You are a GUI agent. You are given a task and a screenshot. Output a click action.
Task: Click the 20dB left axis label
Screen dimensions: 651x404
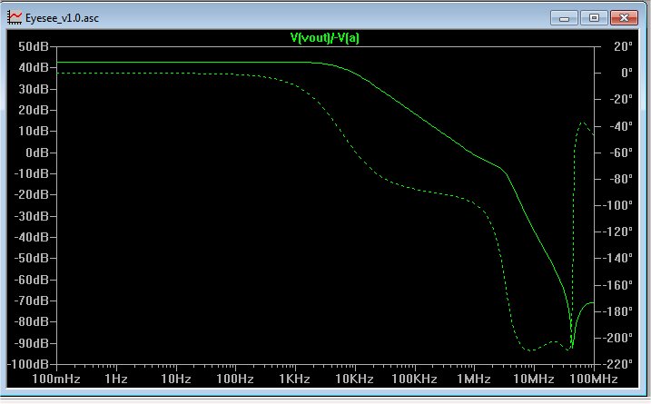pos(34,110)
